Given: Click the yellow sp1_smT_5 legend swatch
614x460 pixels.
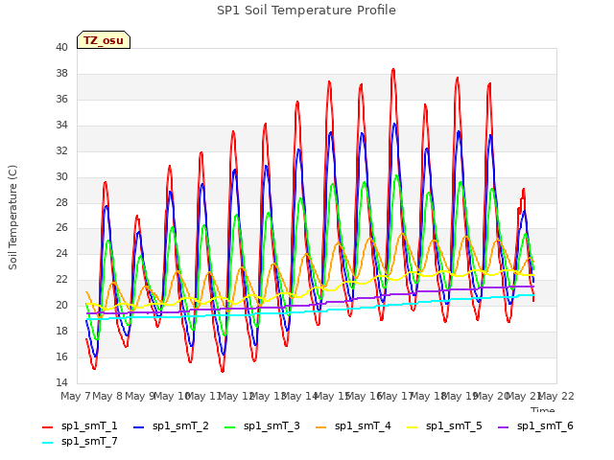Looking at the screenshot, I should [x=412, y=427].
